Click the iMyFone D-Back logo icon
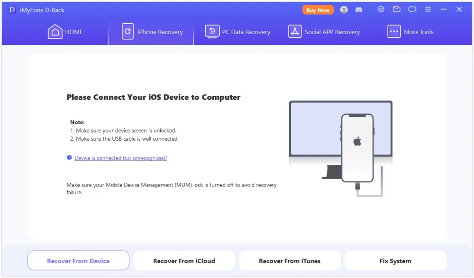Screen dimensions: 474x278 click(x=12, y=10)
